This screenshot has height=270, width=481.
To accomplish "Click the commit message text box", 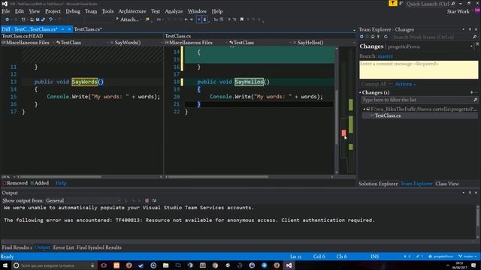I will click(419, 70).
